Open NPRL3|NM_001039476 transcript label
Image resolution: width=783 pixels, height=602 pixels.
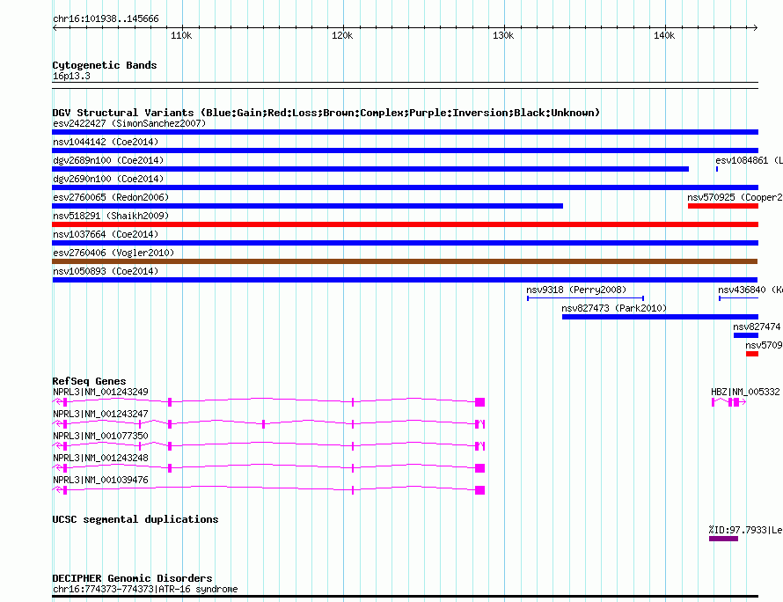(x=100, y=480)
